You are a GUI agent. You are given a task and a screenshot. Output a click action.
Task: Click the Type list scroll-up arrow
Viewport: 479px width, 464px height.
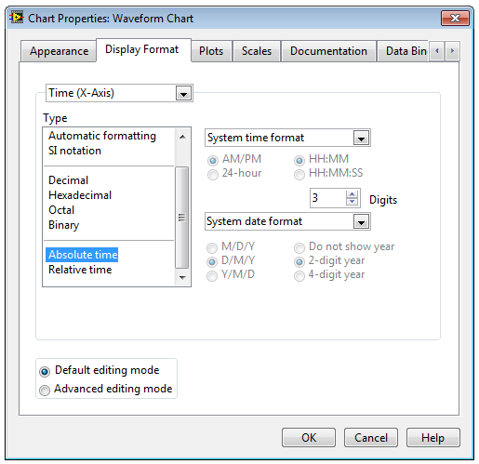pyautogui.click(x=182, y=137)
